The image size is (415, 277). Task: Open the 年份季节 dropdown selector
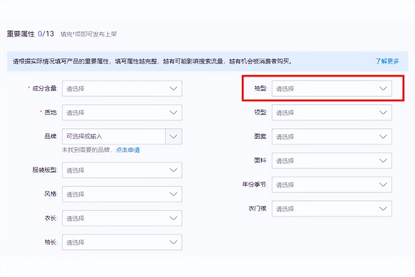(x=331, y=185)
